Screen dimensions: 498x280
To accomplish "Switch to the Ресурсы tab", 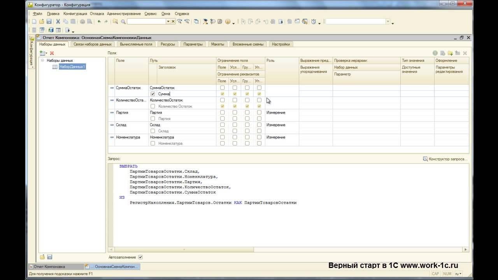I will (168, 44).
